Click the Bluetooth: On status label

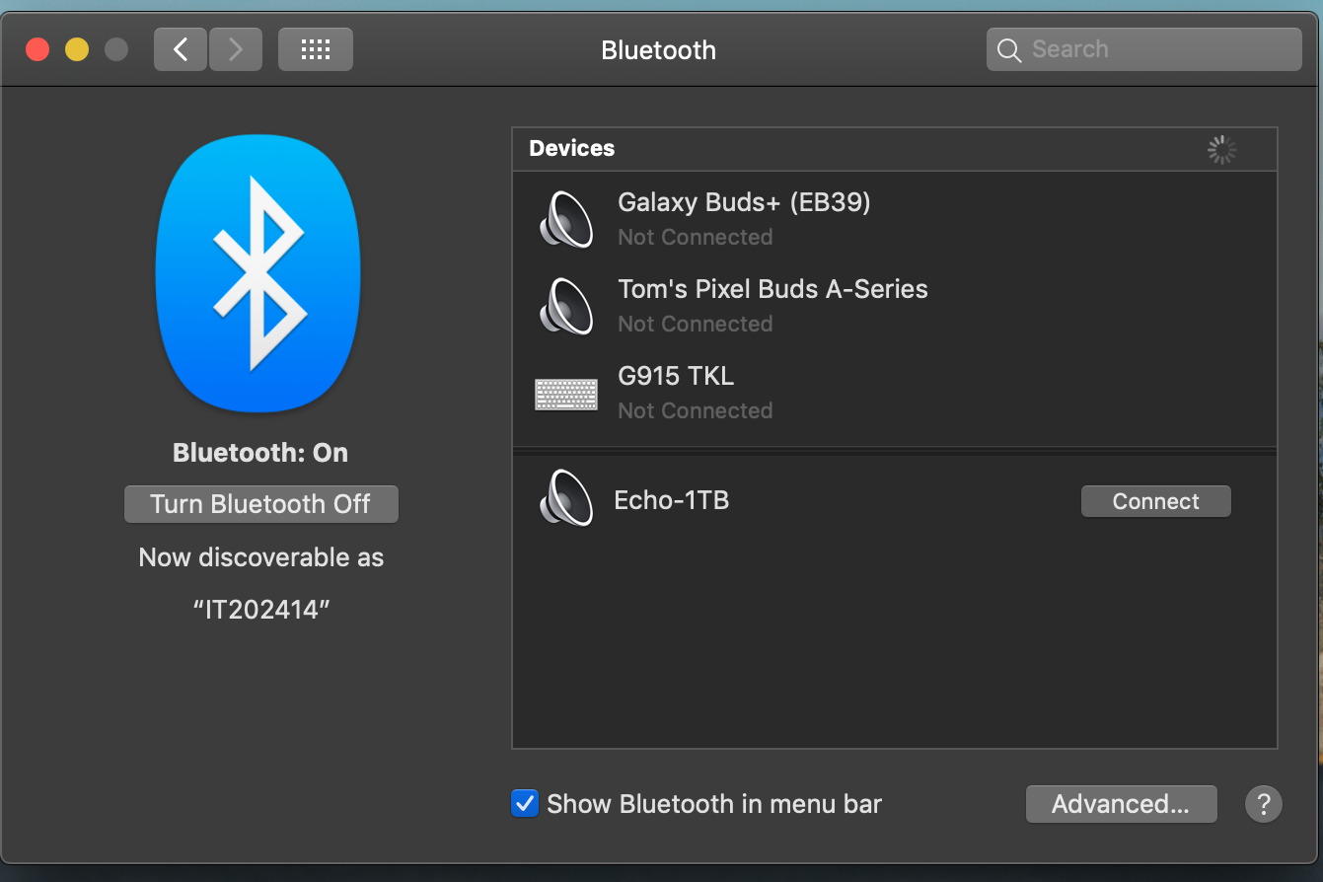click(x=260, y=453)
